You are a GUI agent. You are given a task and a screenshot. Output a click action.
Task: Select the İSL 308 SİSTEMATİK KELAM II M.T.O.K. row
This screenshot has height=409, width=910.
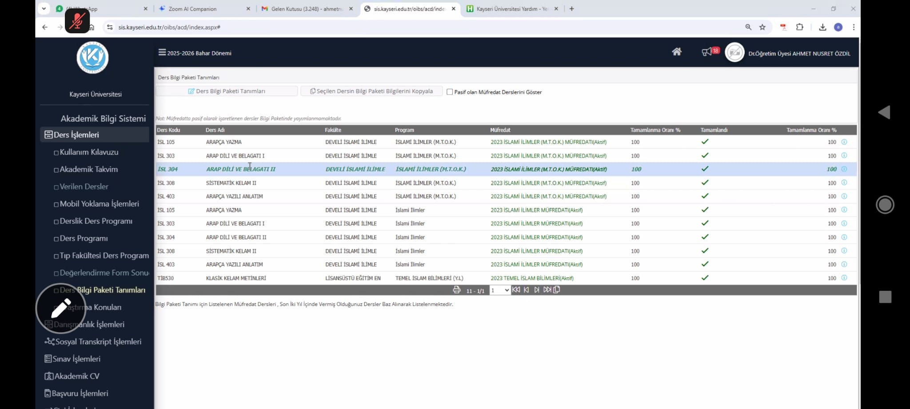coord(231,183)
